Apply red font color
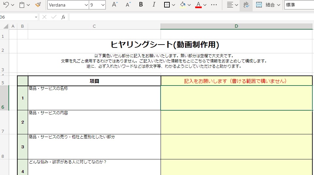Image resolution: width=314 pixels, height=175 pixels. (x=198, y=5)
